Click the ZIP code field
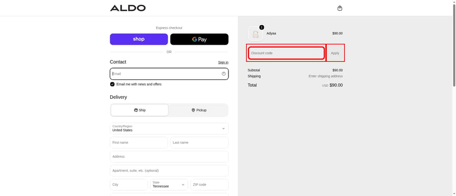This screenshot has height=196, width=456. 209,185
